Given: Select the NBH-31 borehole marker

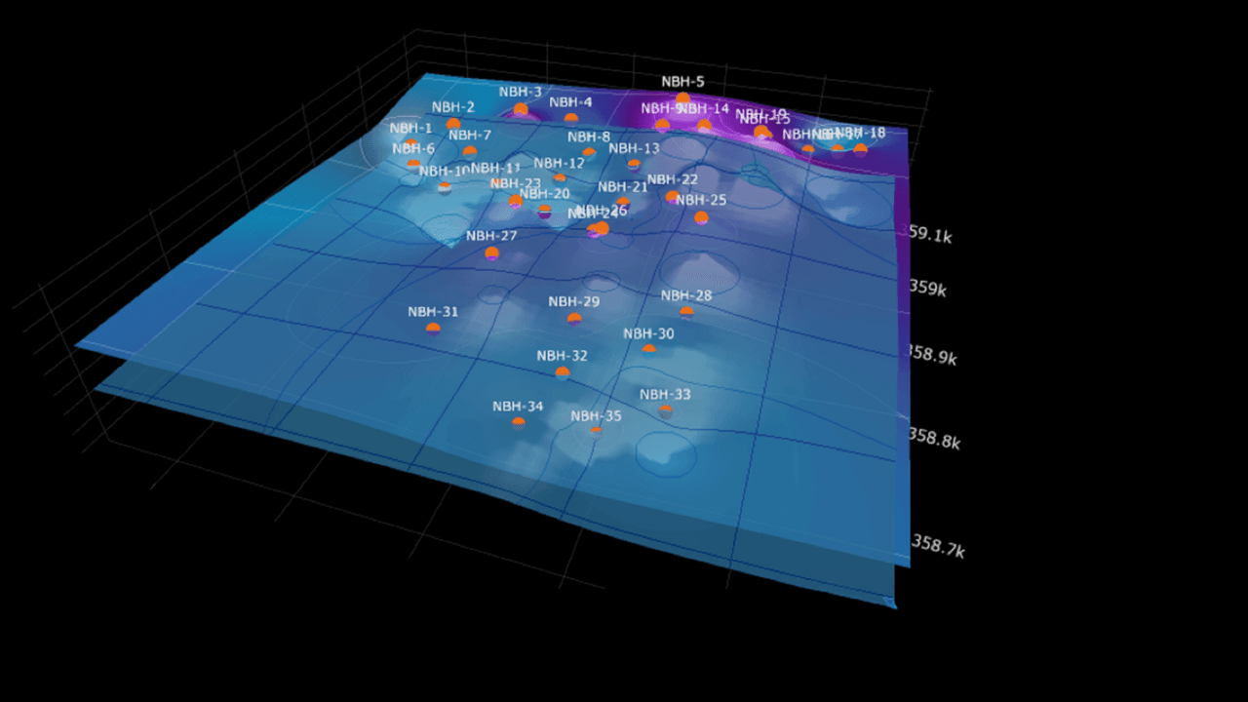Looking at the screenshot, I should 433,329.
